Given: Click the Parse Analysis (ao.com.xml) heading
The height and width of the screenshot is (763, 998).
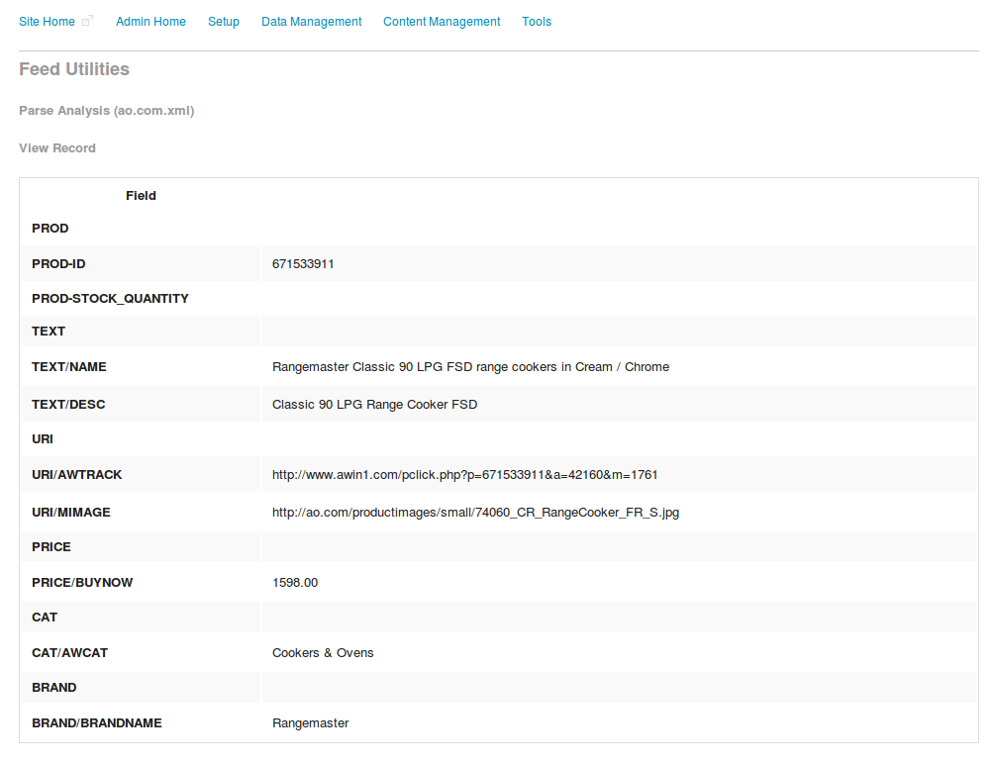Looking at the screenshot, I should coord(106,111).
